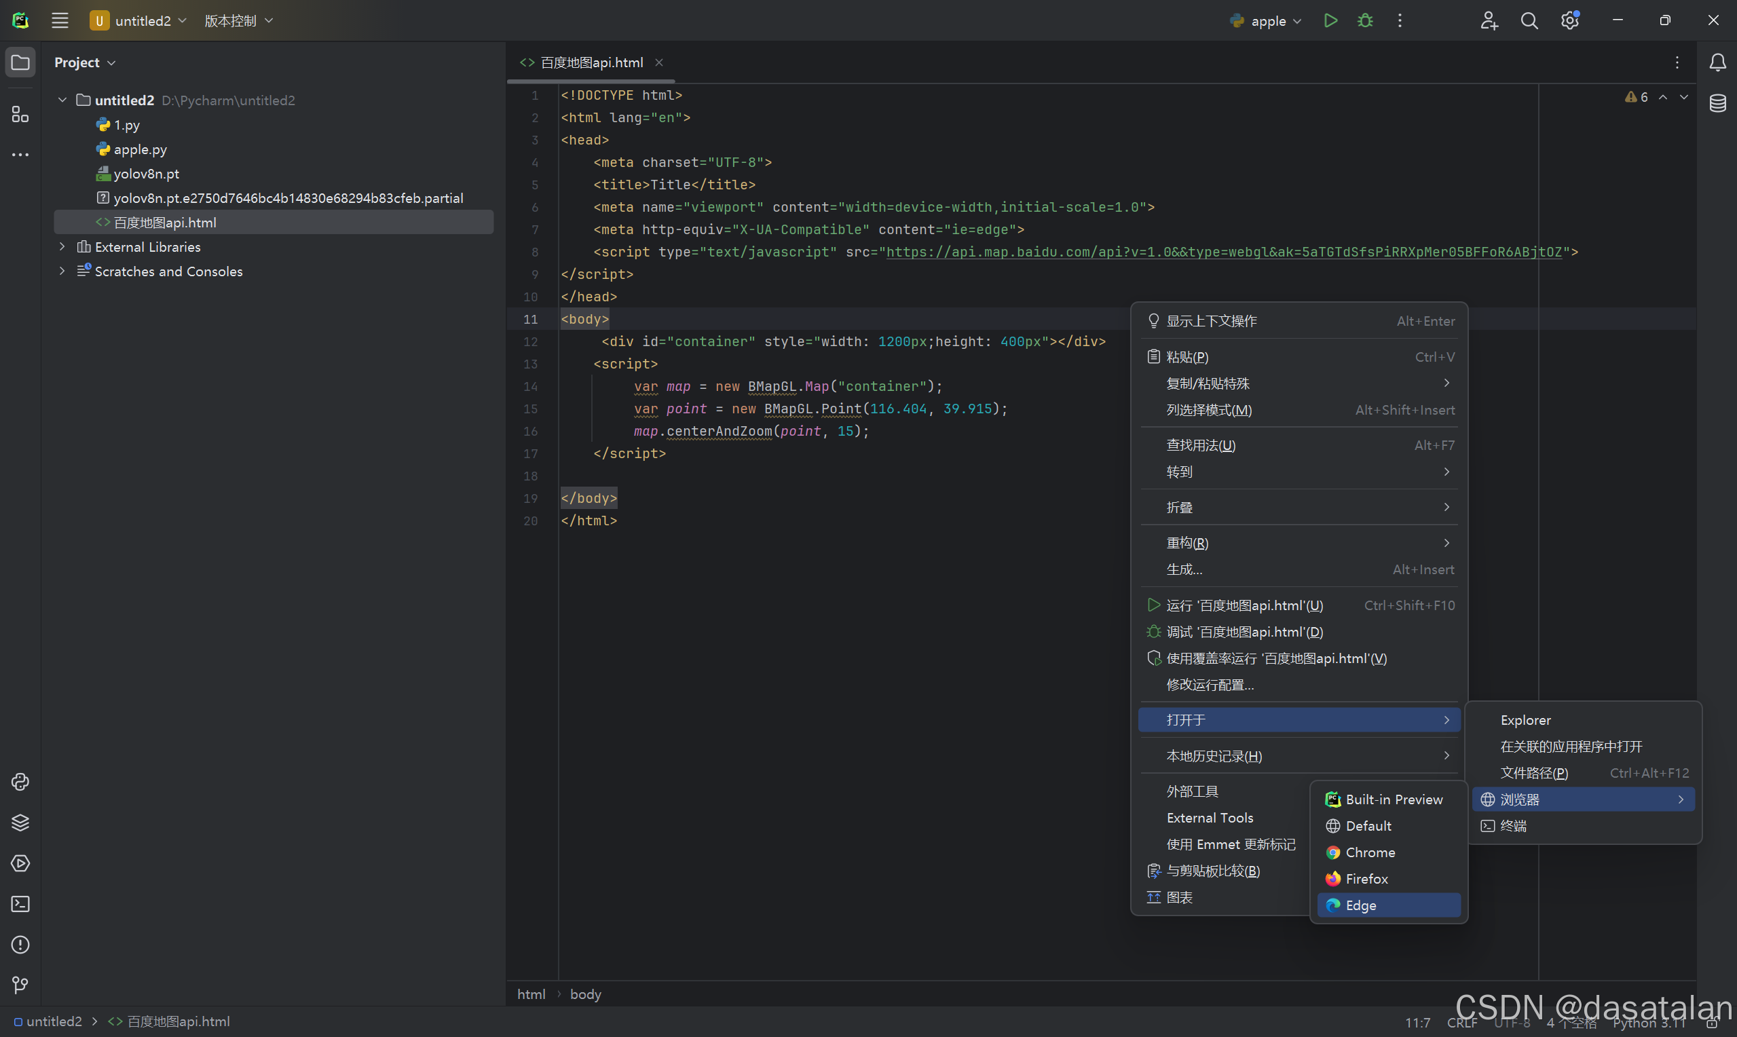Open the Git version control sidebar icon
Image resolution: width=1737 pixels, height=1037 pixels.
pyautogui.click(x=20, y=985)
